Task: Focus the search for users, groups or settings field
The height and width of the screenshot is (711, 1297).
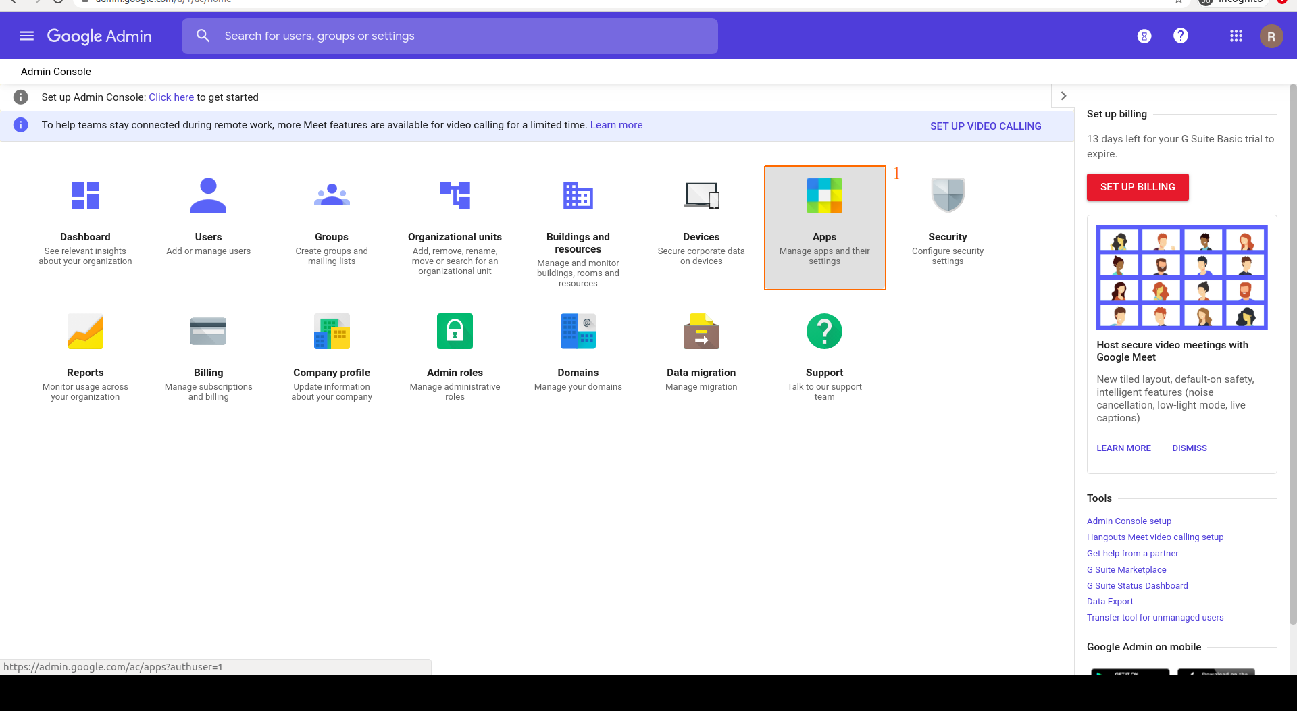Action: click(x=450, y=36)
